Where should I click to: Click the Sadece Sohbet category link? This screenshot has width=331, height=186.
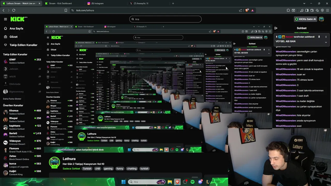71,169
